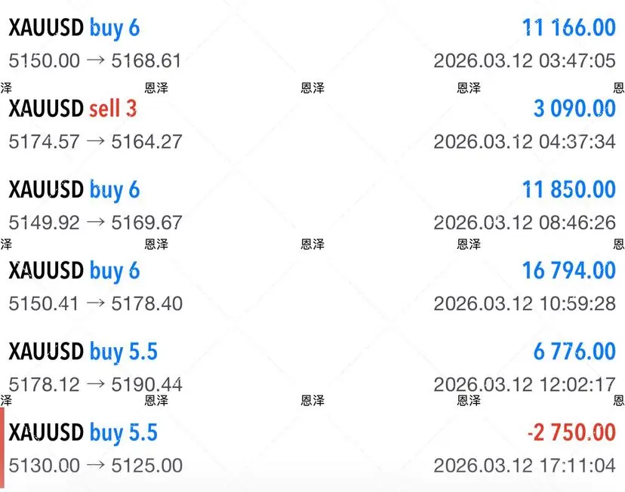Select price range 5130.00 → 5125.00

coord(95,466)
